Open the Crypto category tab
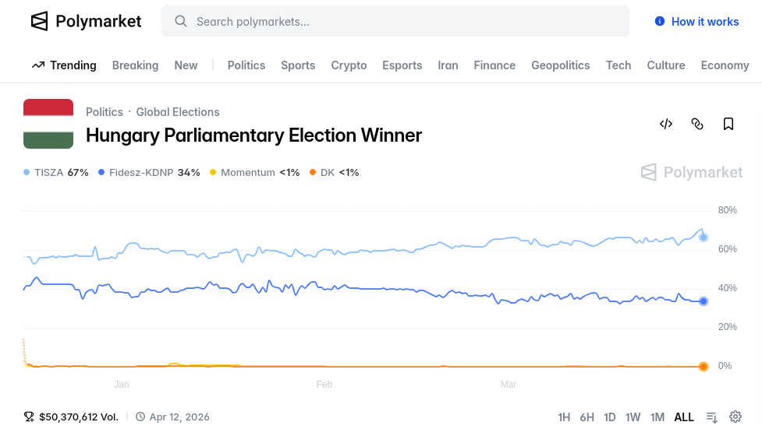Viewport: 762px width, 436px height. pyautogui.click(x=349, y=65)
